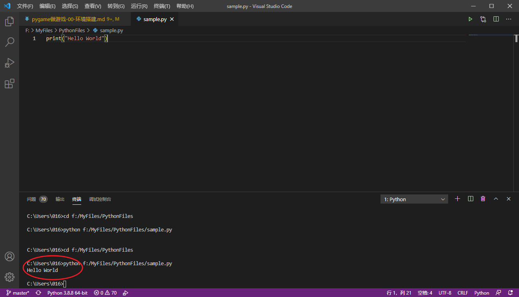Switch to pygame做游戏-00-环境搭建.md tab
Screen dimensions: 519x297
75,19
